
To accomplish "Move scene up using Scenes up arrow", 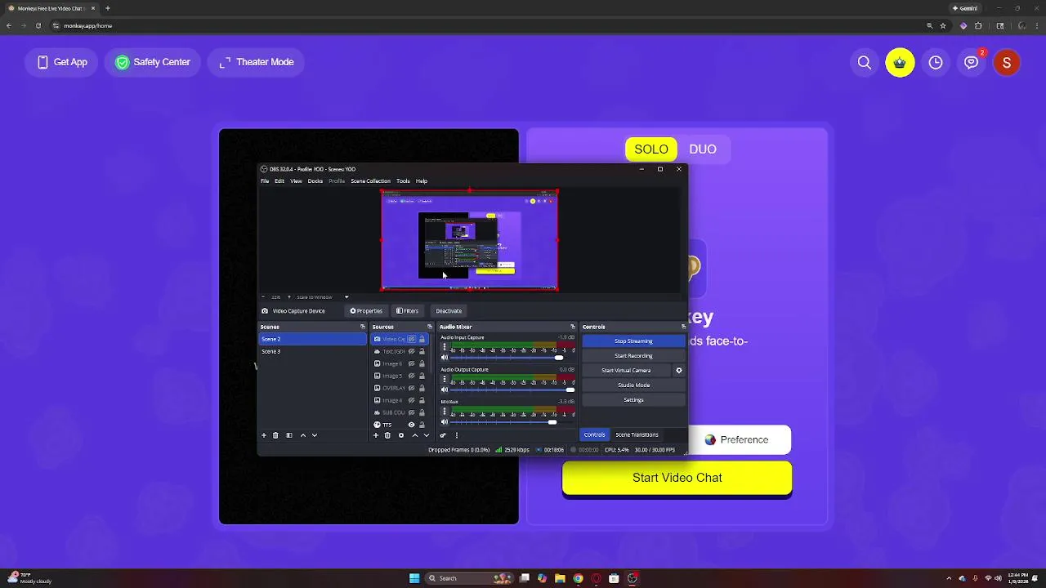I will [x=303, y=435].
